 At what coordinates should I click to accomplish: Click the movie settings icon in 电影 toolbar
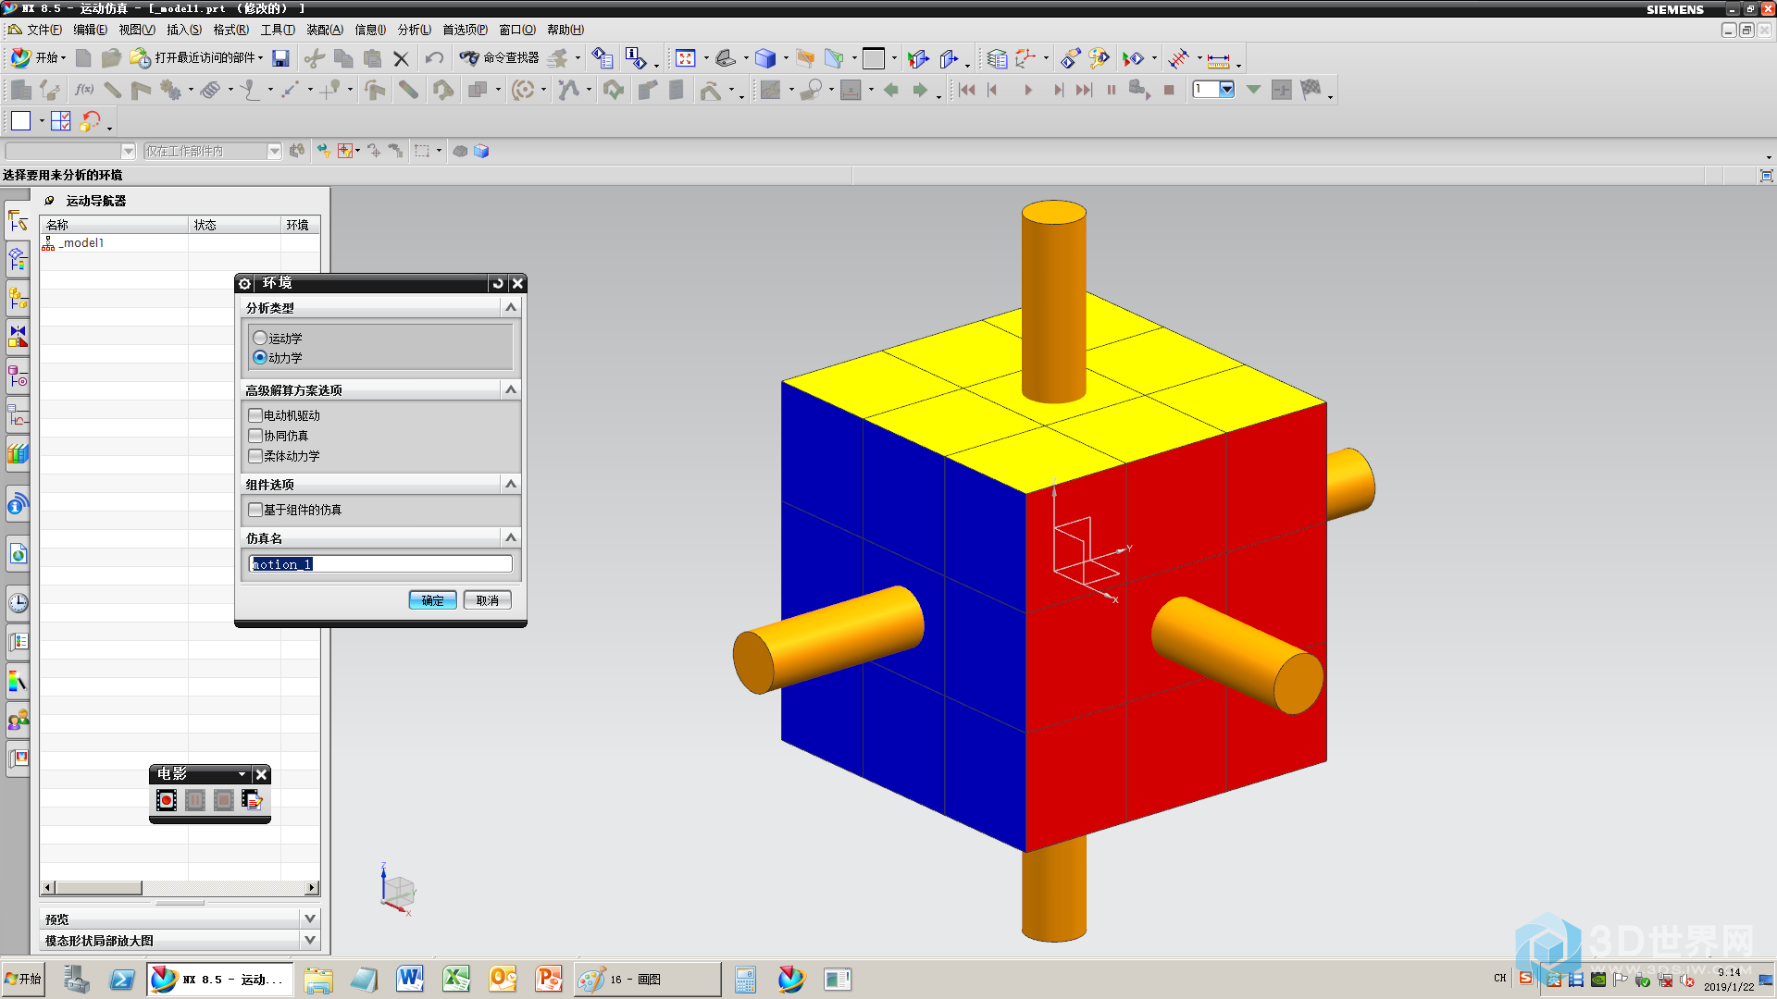(252, 800)
